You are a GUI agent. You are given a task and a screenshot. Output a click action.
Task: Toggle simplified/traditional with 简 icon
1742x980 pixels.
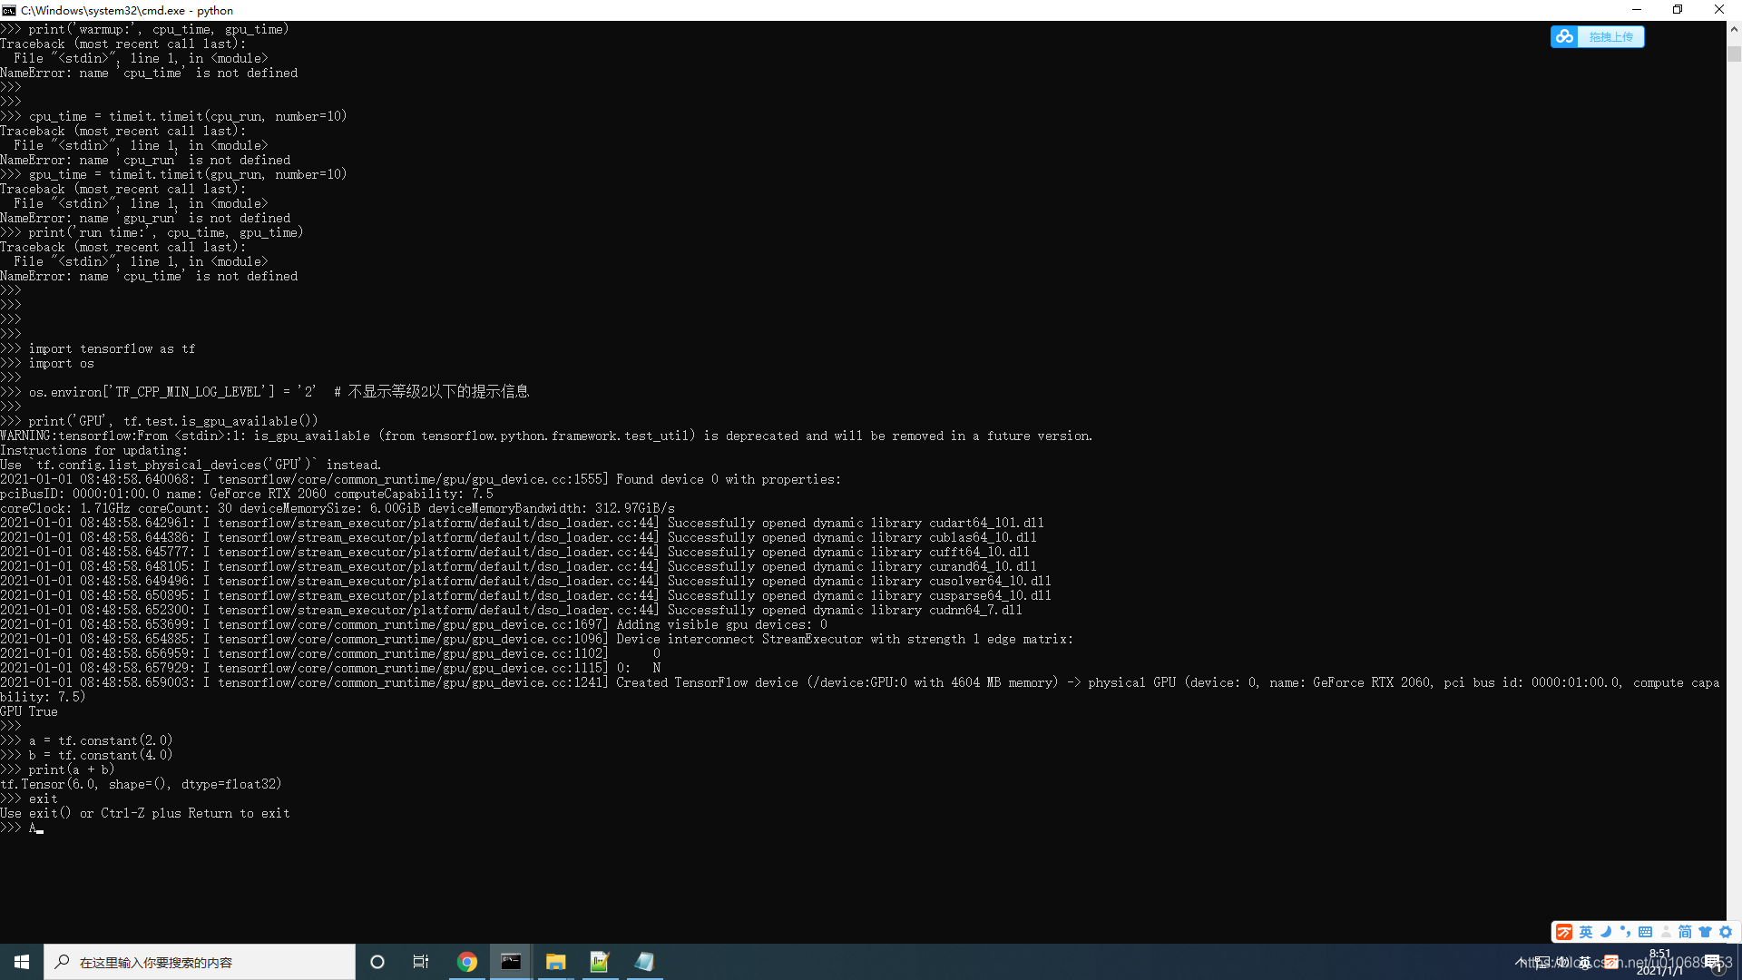(1686, 932)
